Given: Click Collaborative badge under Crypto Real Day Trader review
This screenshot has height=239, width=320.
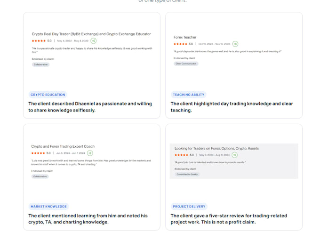Looking at the screenshot, I should point(40,64).
